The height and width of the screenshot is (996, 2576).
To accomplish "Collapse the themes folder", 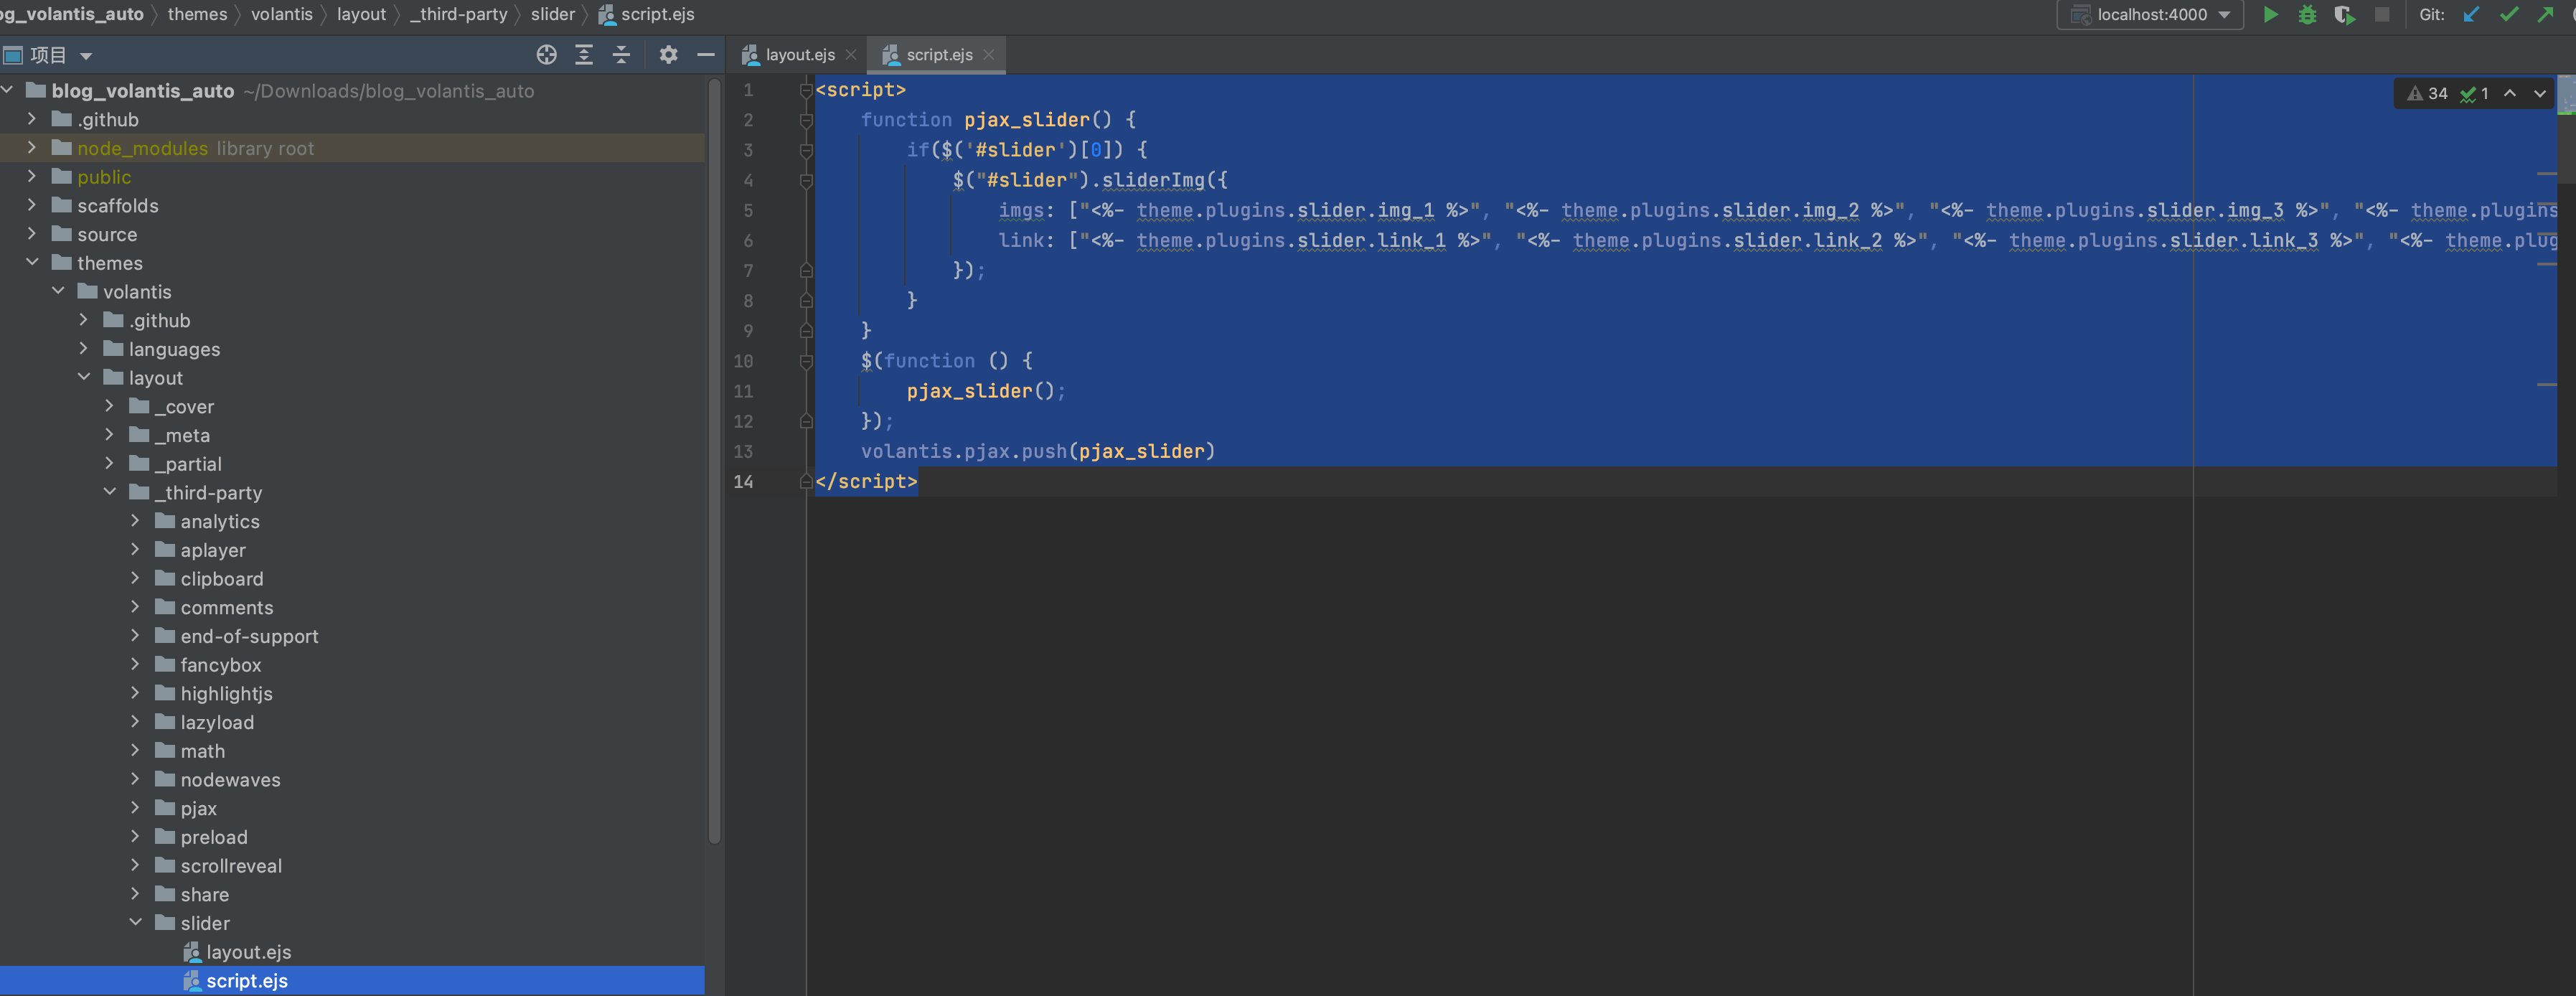I will [x=32, y=263].
